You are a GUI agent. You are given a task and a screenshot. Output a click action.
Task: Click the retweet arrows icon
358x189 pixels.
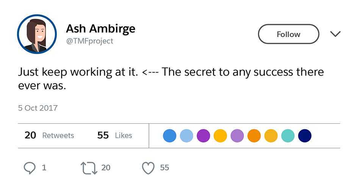tap(89, 167)
